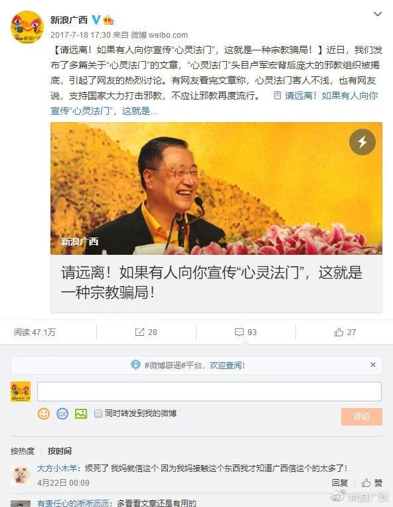This screenshot has width=393, height=507.
Task: Click the blue verified V badge
Action: [x=96, y=20]
